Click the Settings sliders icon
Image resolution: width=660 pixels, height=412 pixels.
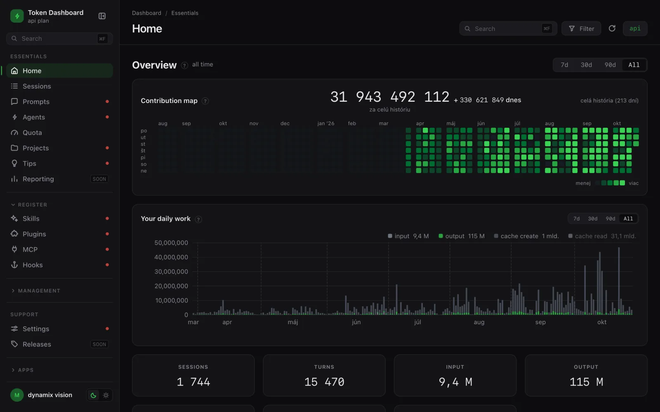tap(14, 329)
